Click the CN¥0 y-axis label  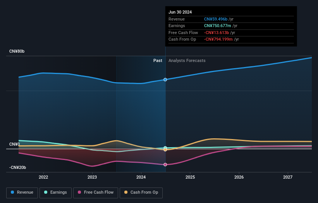[x=15, y=144]
